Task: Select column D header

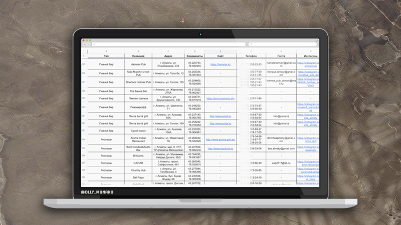Action: coord(194,51)
